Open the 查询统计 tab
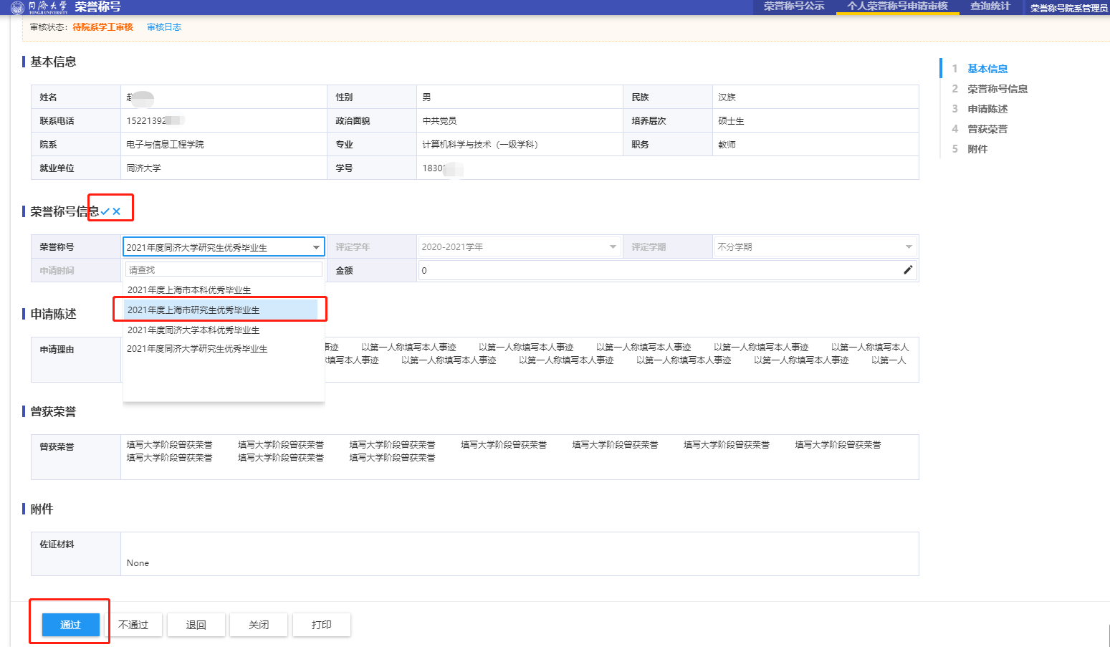This screenshot has height=647, width=1110. tap(990, 6)
